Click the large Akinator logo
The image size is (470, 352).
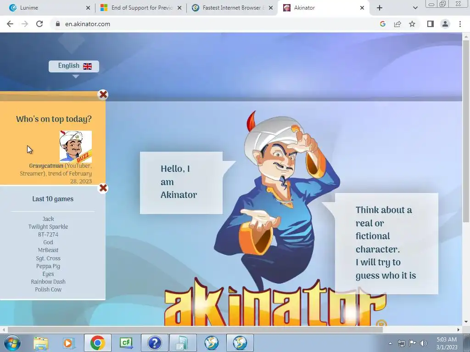click(x=274, y=303)
